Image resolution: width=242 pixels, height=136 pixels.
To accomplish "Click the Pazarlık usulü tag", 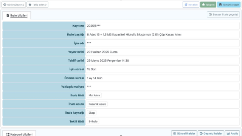I will click(97, 104).
